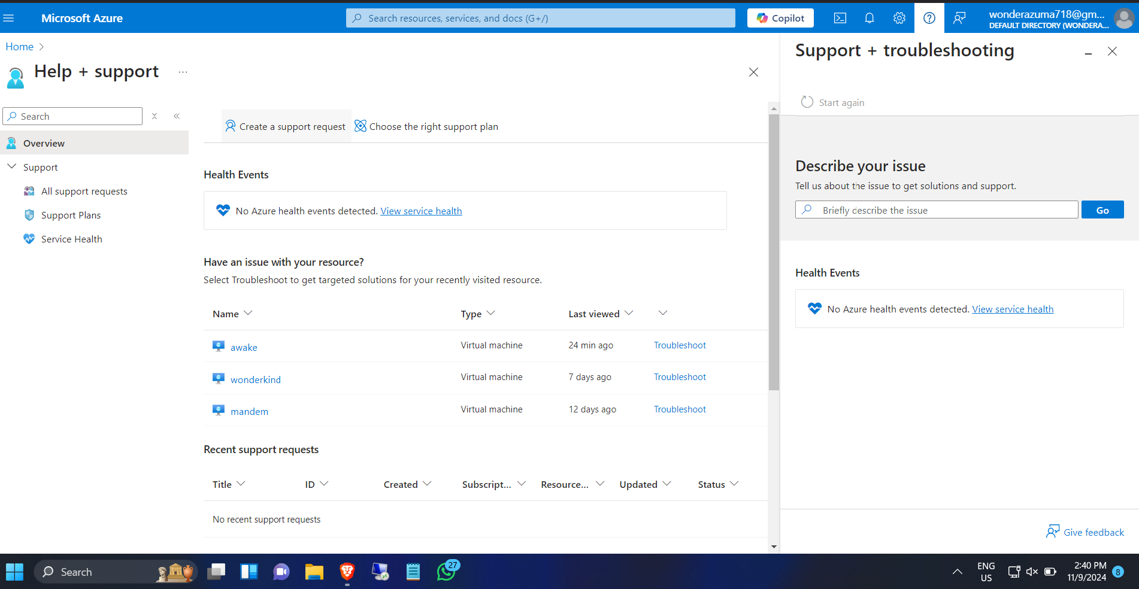This screenshot has width=1139, height=589.
Task: Open All support requests
Action: 84,191
